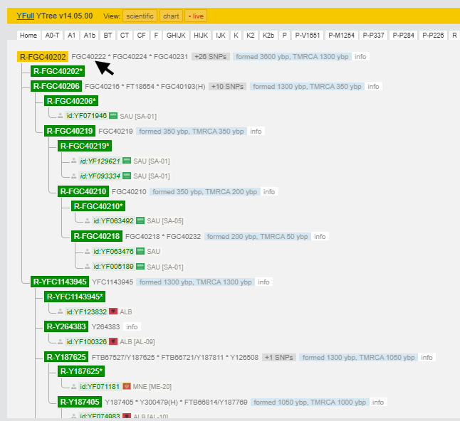The height and width of the screenshot is (421, 460).
Task: Open the K2b haplogroup tab
Action: 268,36
